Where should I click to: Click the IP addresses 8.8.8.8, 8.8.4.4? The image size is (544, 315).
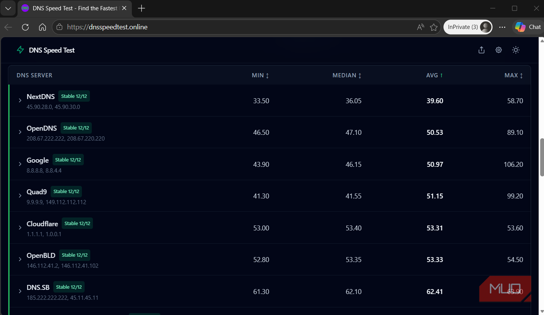click(x=44, y=171)
